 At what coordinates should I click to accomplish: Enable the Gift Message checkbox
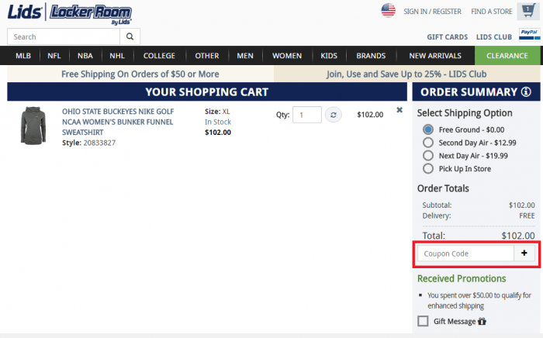(423, 321)
